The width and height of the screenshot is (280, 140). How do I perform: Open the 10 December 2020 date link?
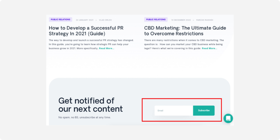coord(181,20)
